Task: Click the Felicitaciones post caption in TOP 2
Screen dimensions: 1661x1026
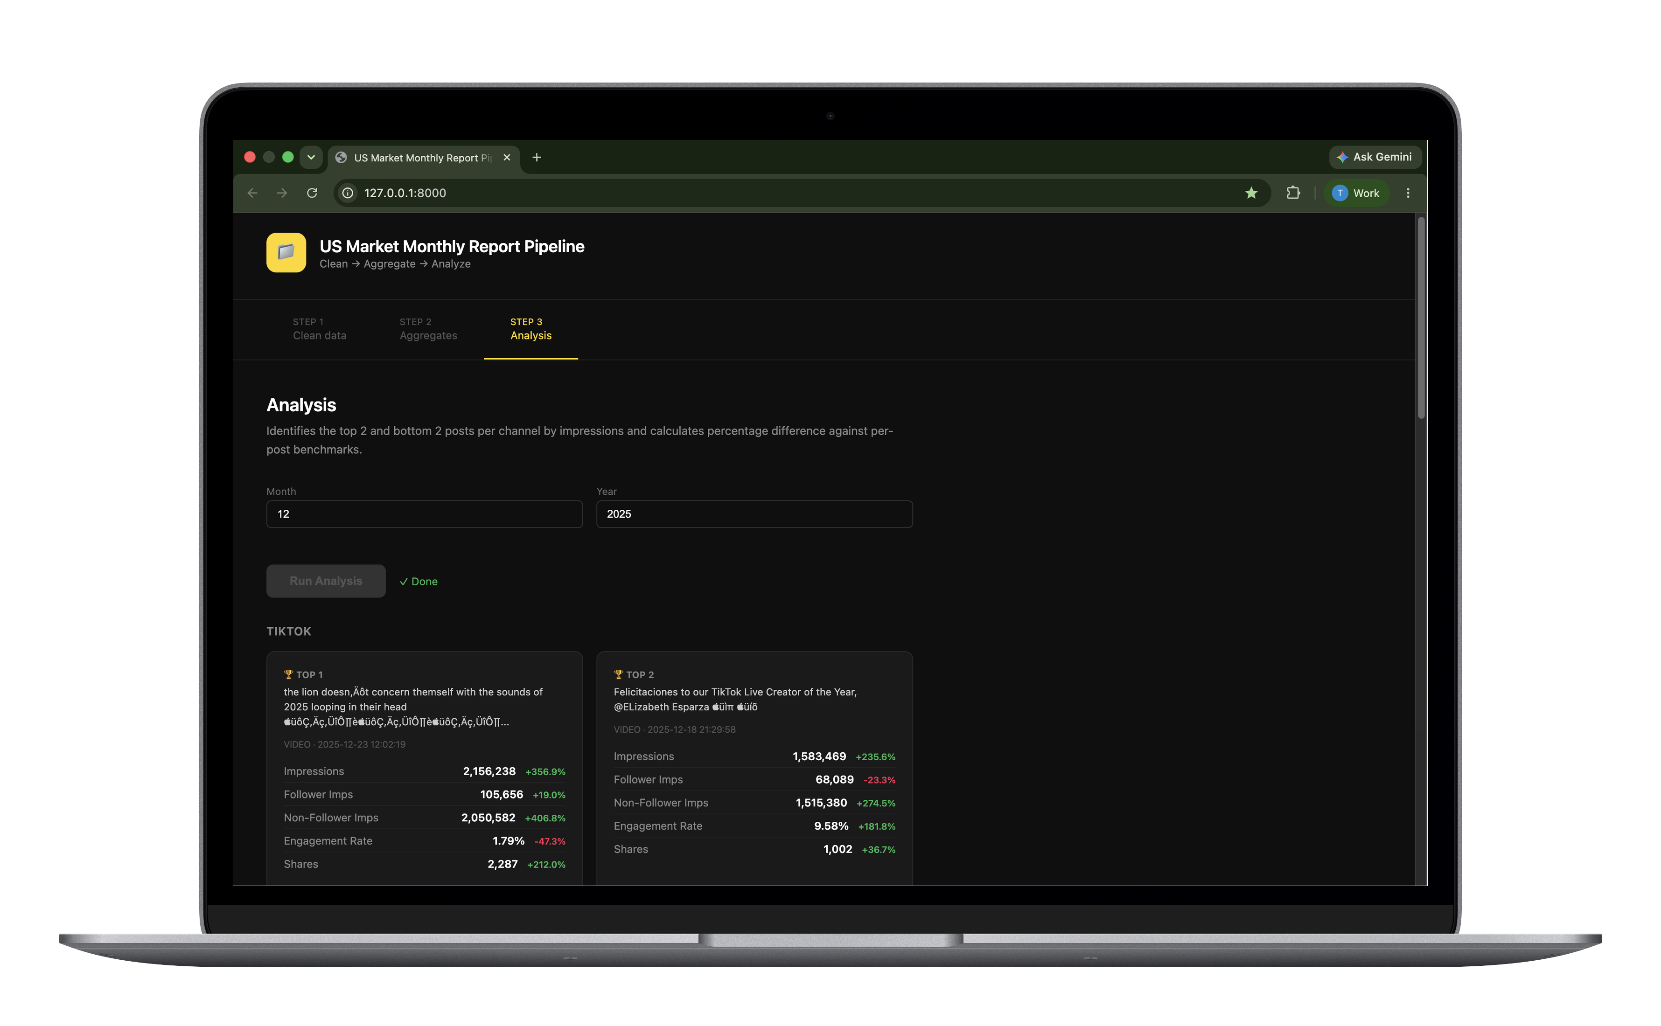Action: click(735, 700)
